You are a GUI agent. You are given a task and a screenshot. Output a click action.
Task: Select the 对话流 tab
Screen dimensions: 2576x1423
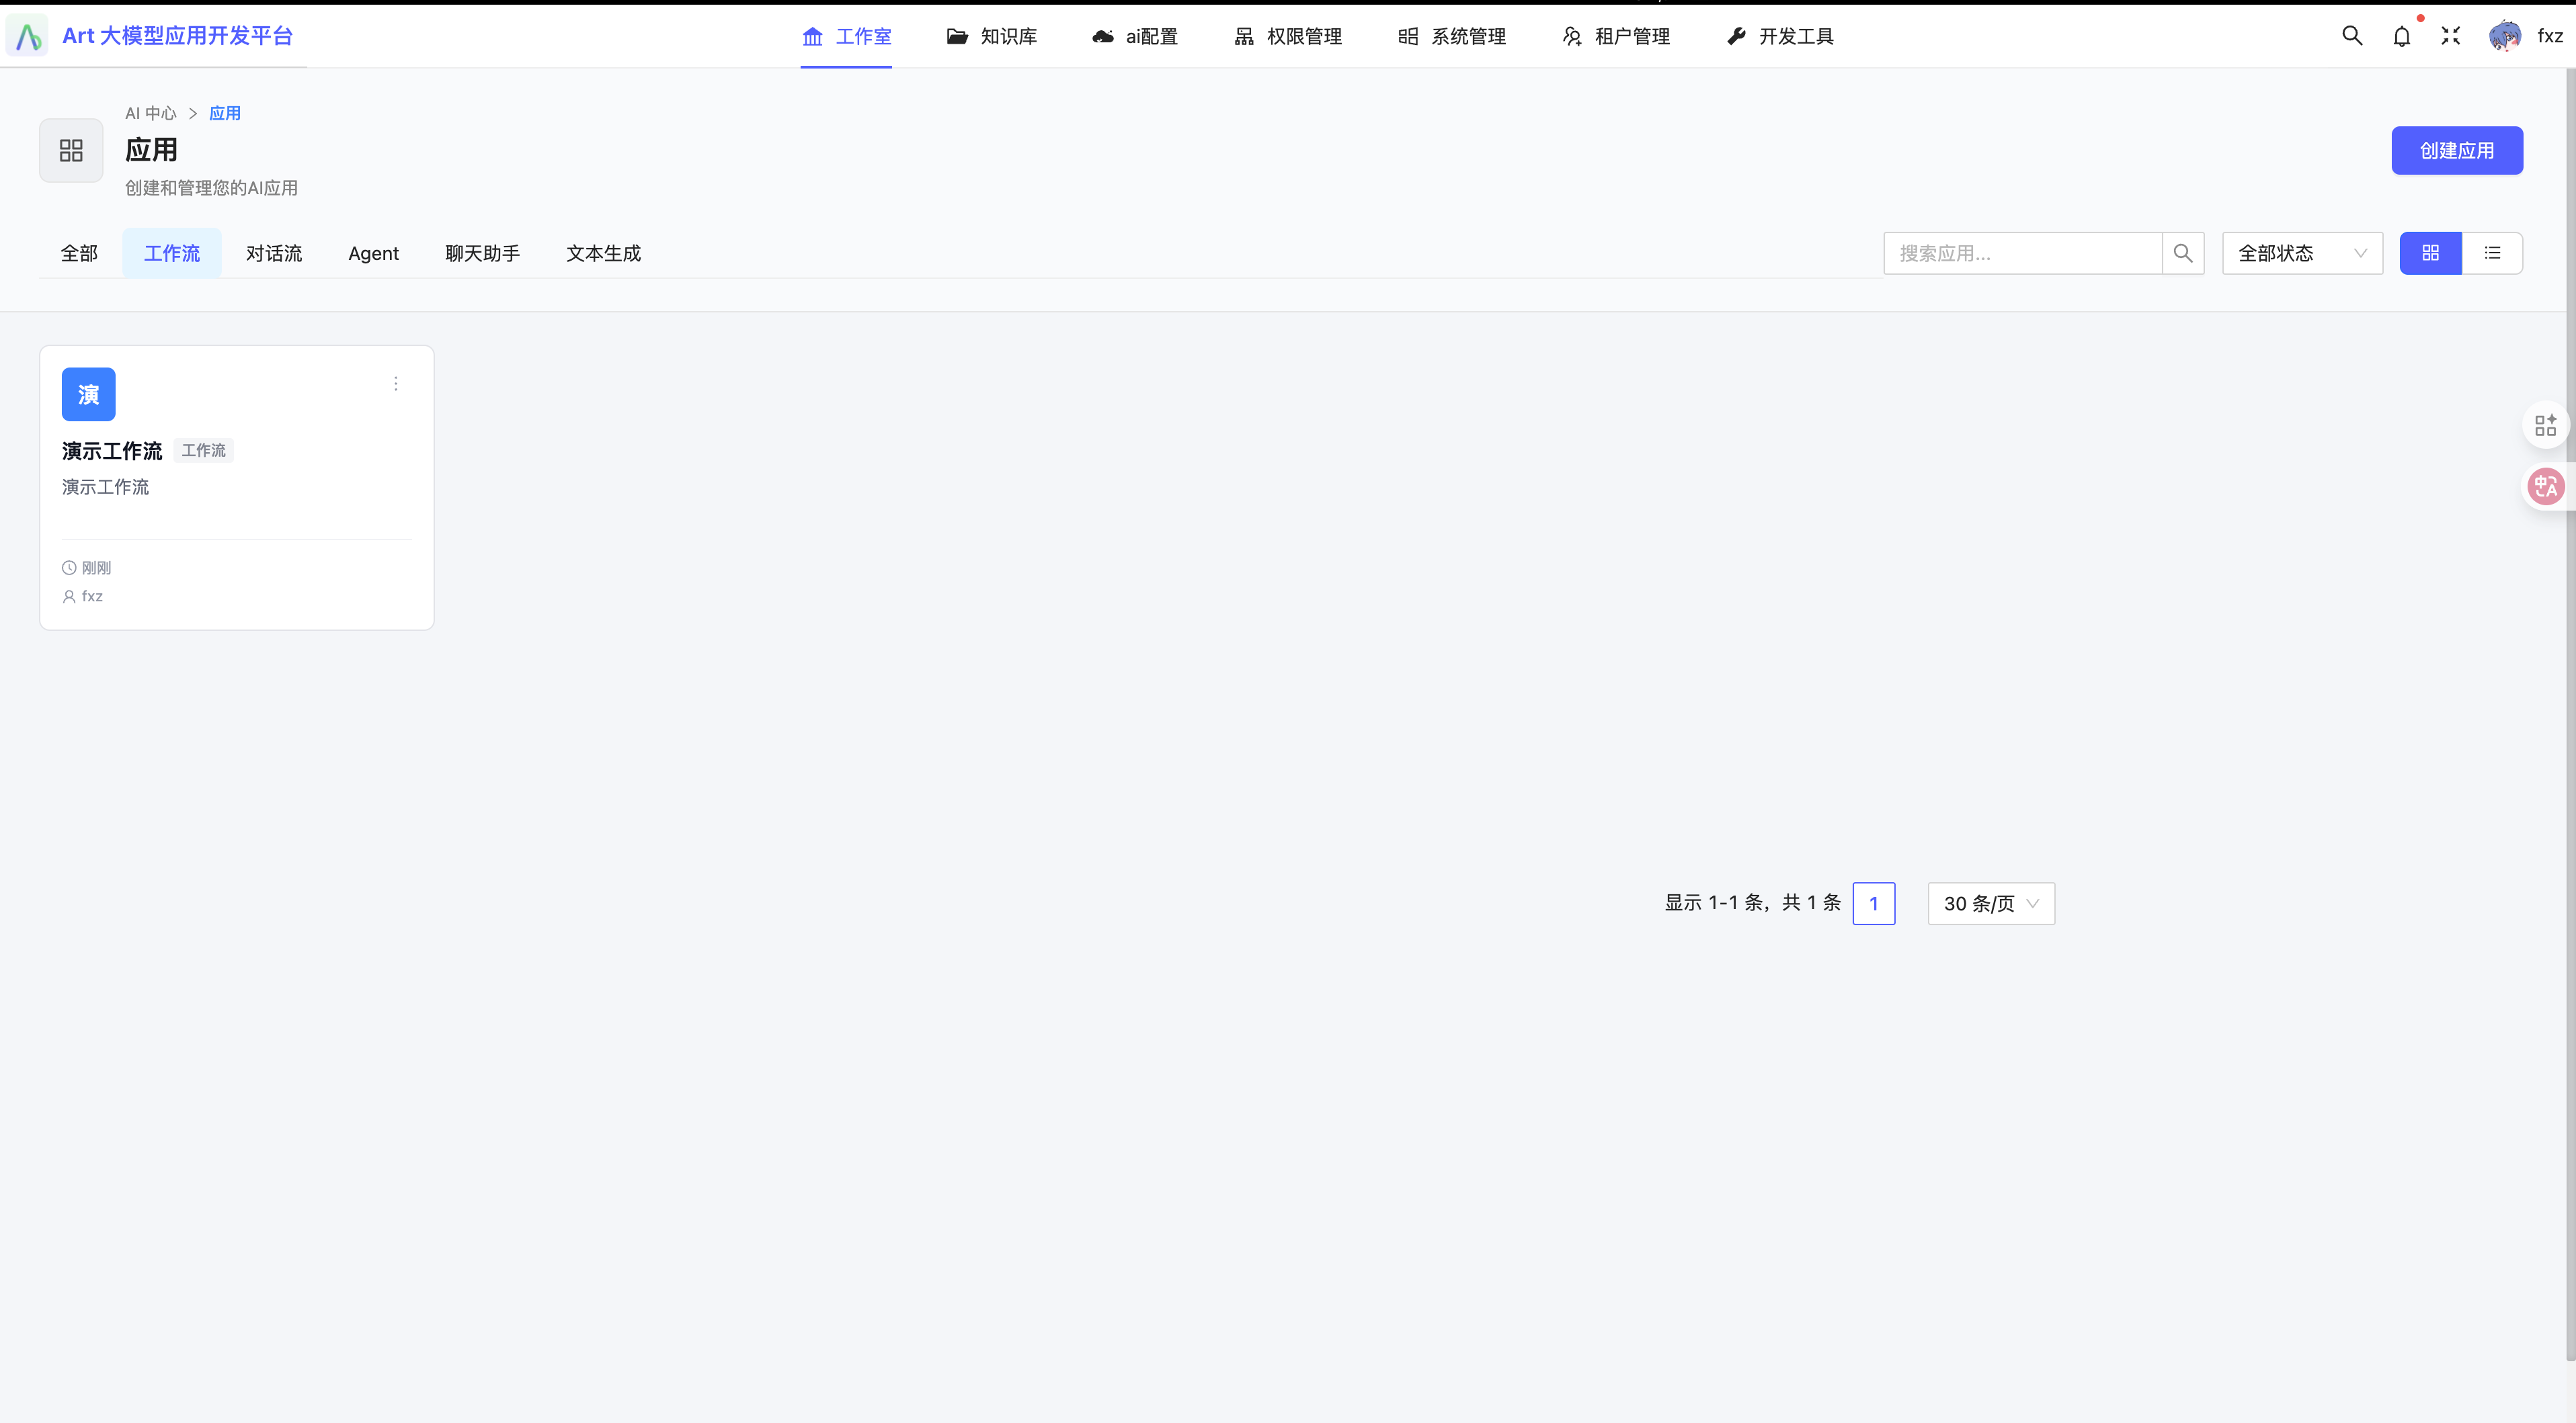point(274,253)
